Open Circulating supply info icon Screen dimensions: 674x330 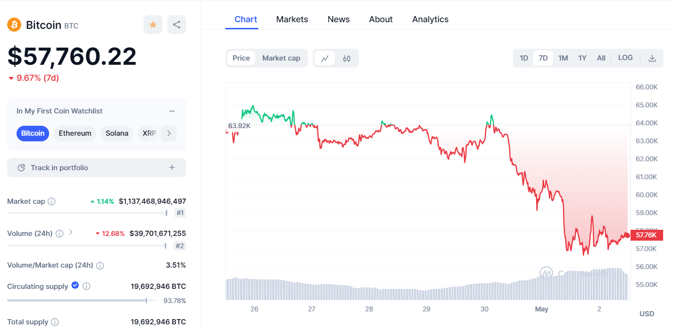click(86, 287)
